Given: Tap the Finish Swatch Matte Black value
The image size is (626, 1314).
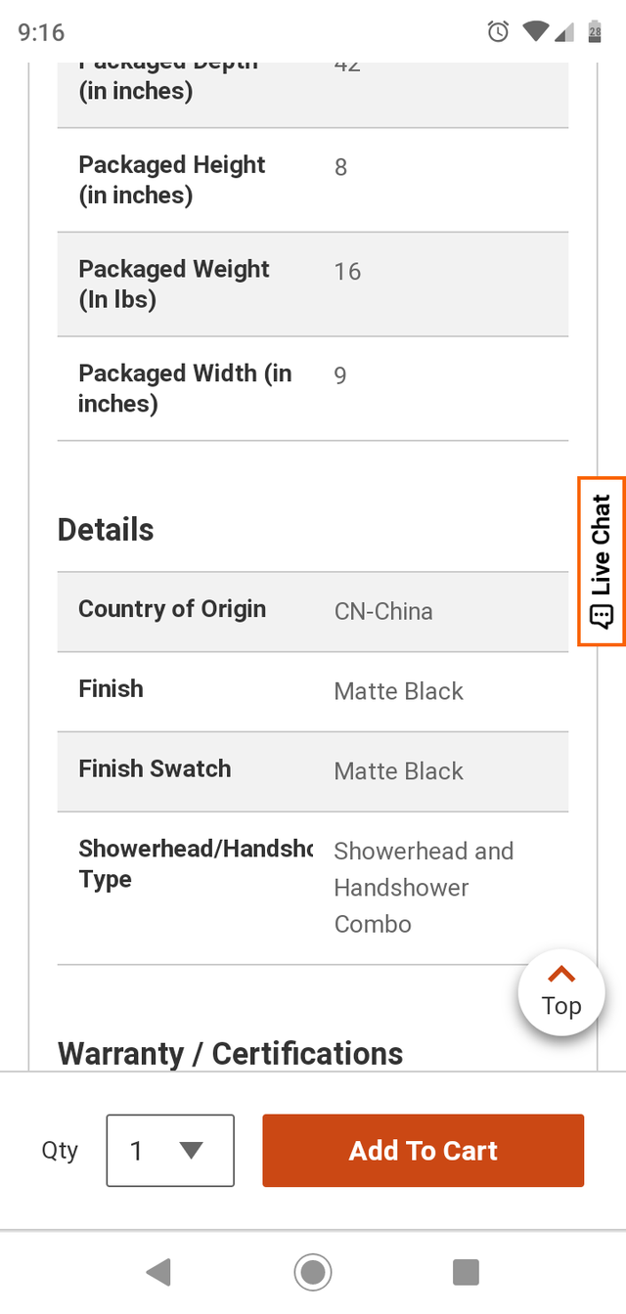Looking at the screenshot, I should 398,771.
